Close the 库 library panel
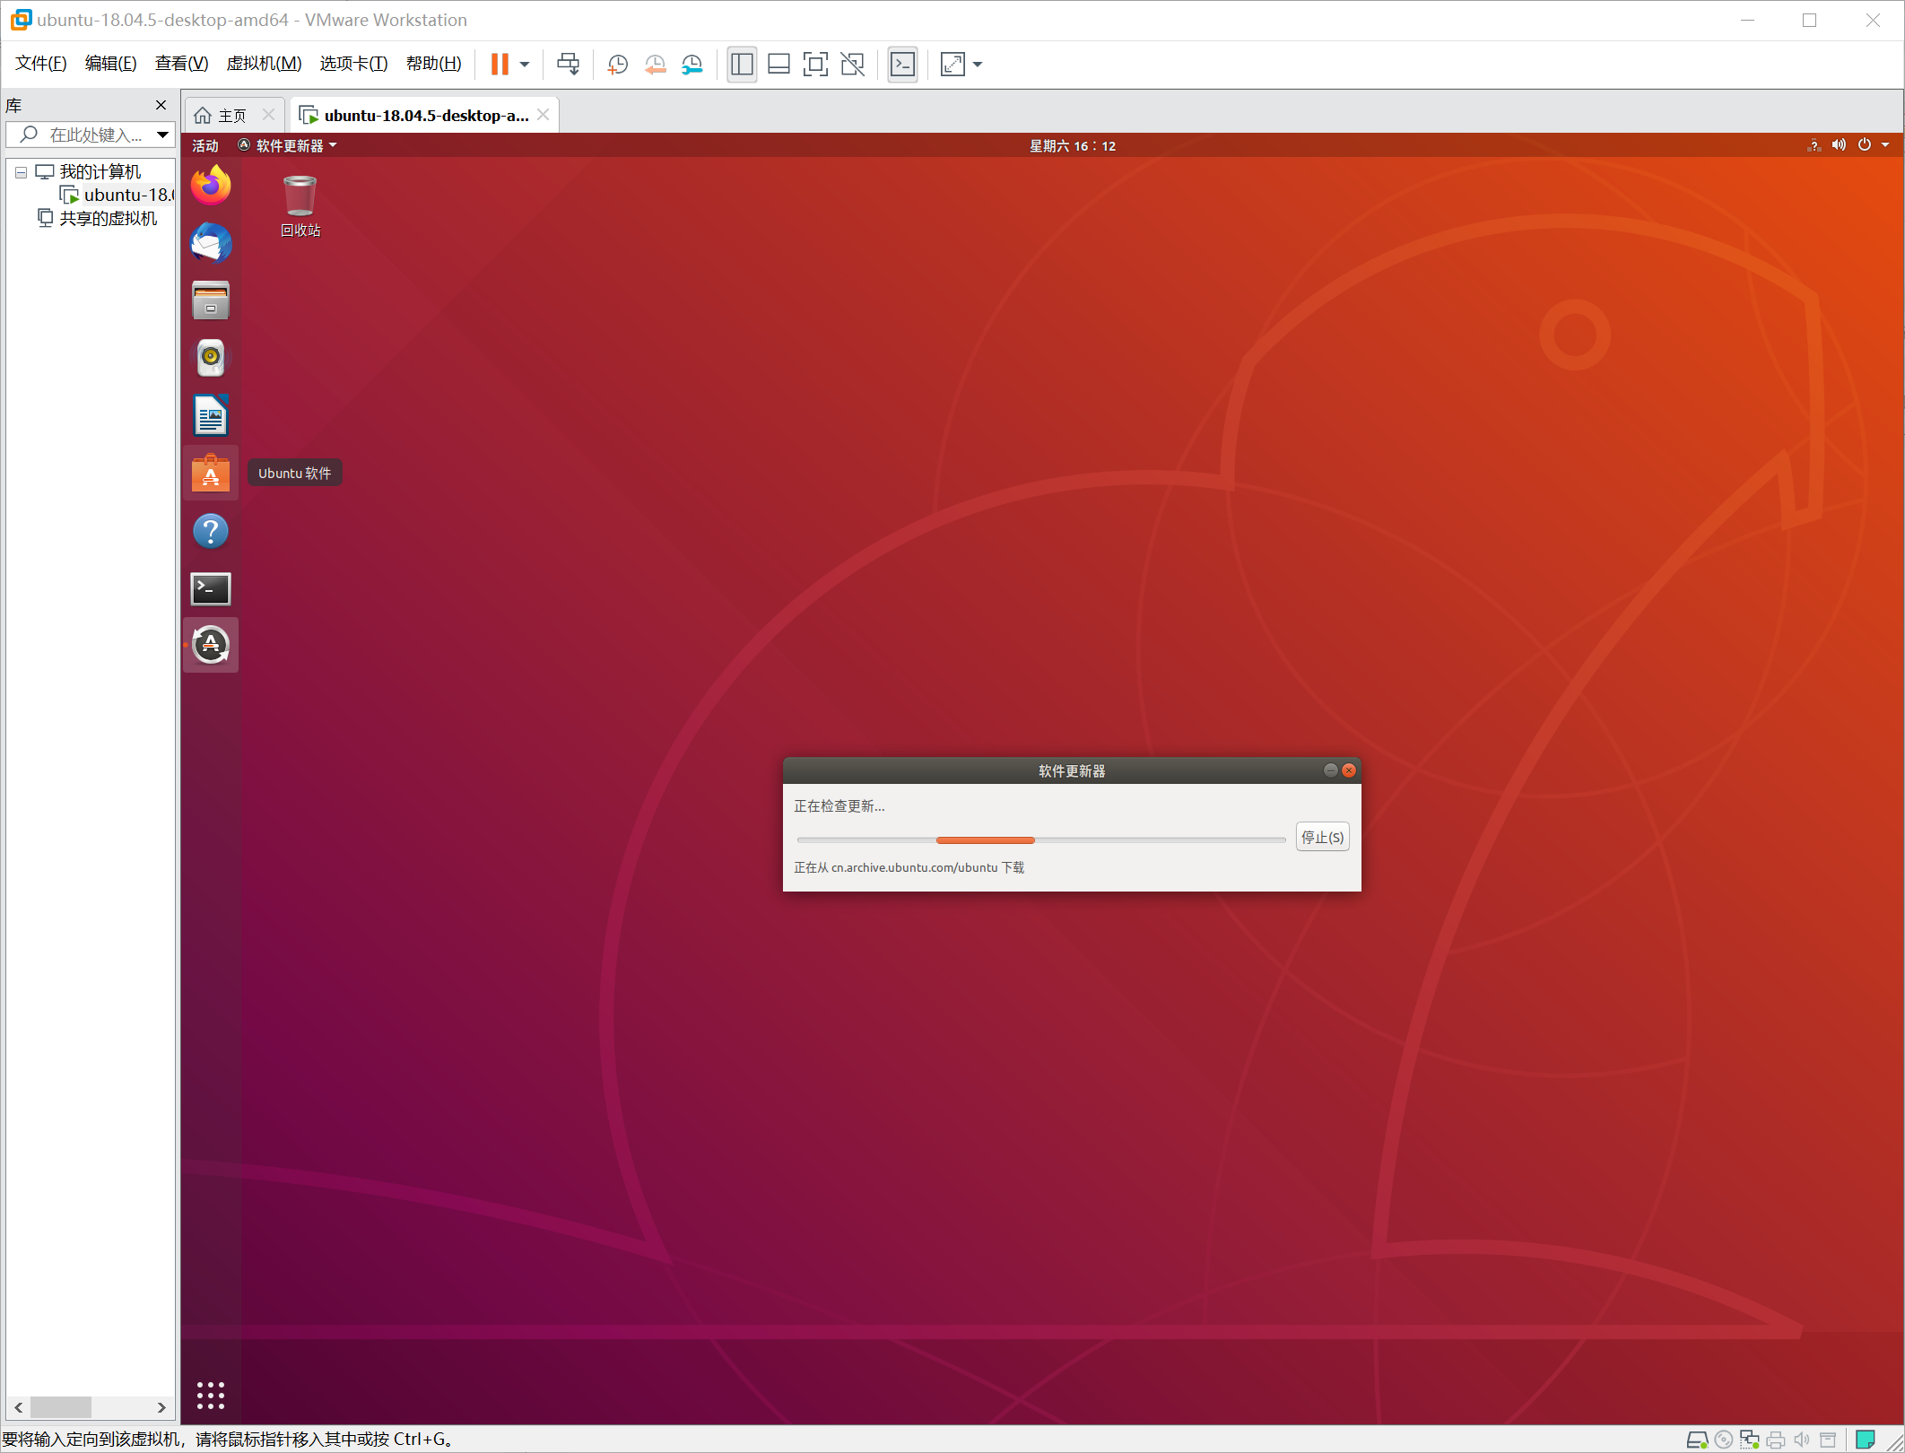 click(x=161, y=105)
